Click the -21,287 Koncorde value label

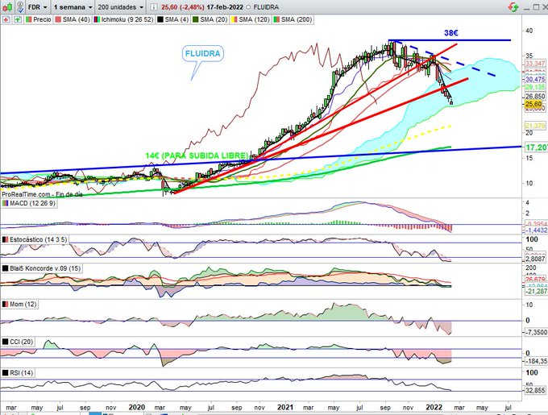[537, 291]
